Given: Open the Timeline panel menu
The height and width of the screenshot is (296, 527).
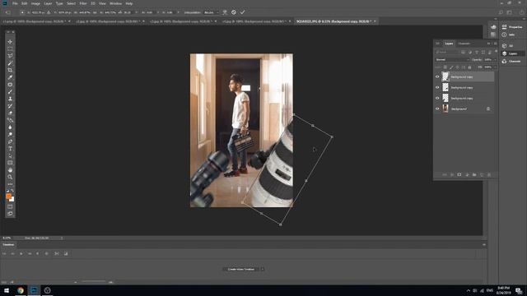Looking at the screenshot, I should [x=484, y=245].
